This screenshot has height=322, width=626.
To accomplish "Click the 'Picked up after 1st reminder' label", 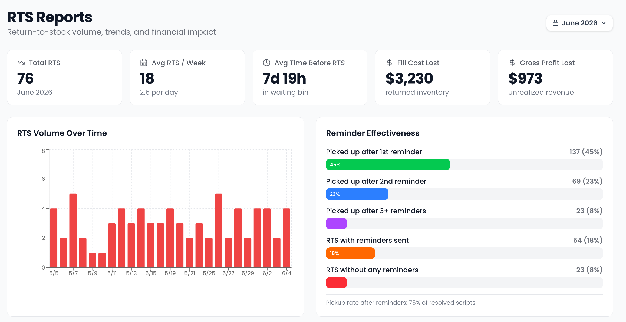I will (374, 152).
